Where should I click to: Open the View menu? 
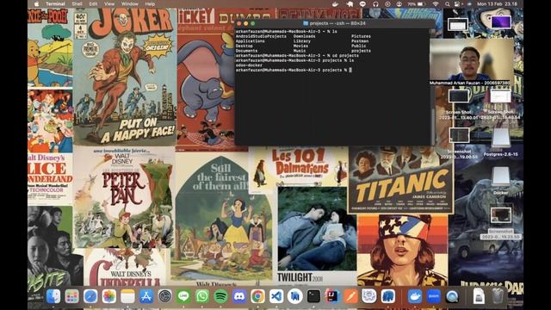(109, 3)
